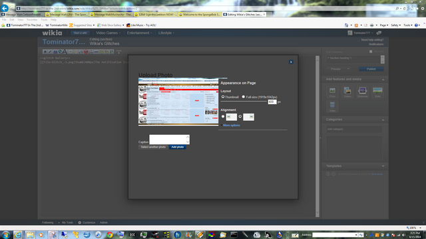Collapse Add features and media section
The width and height of the screenshot is (426, 239).
coord(383,80)
